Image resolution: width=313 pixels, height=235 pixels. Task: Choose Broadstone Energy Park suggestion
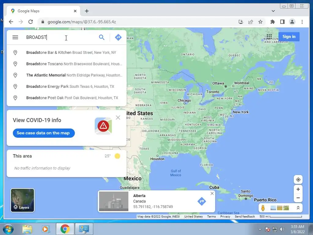pos(67,87)
